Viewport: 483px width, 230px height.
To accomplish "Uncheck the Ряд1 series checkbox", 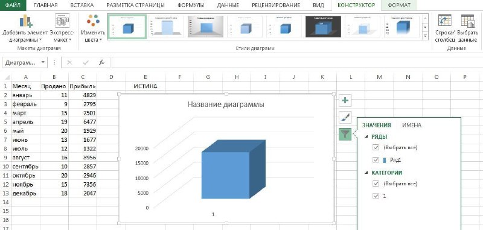I will (376, 160).
